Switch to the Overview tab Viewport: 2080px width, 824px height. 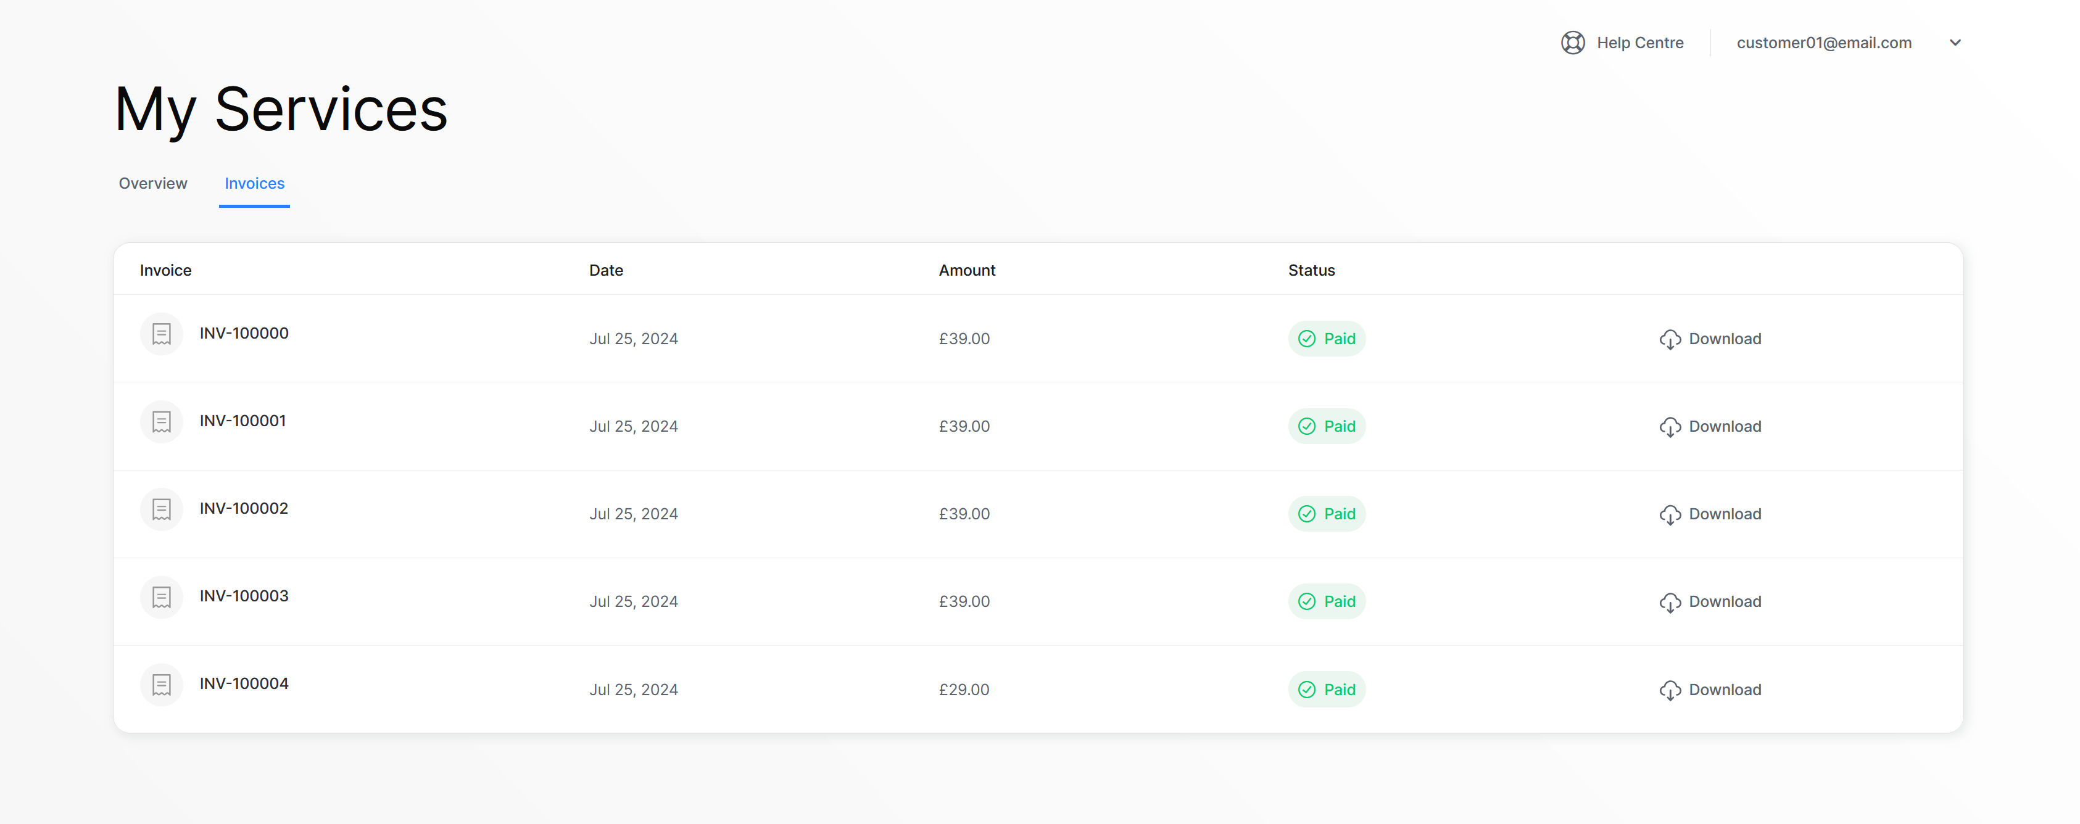pyautogui.click(x=152, y=183)
